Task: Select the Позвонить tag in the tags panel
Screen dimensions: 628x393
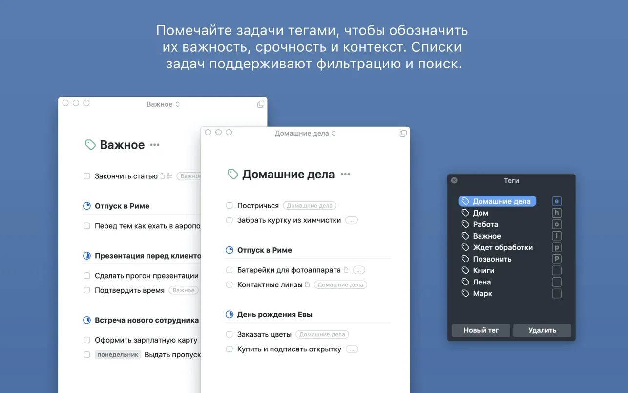Action: [492, 259]
